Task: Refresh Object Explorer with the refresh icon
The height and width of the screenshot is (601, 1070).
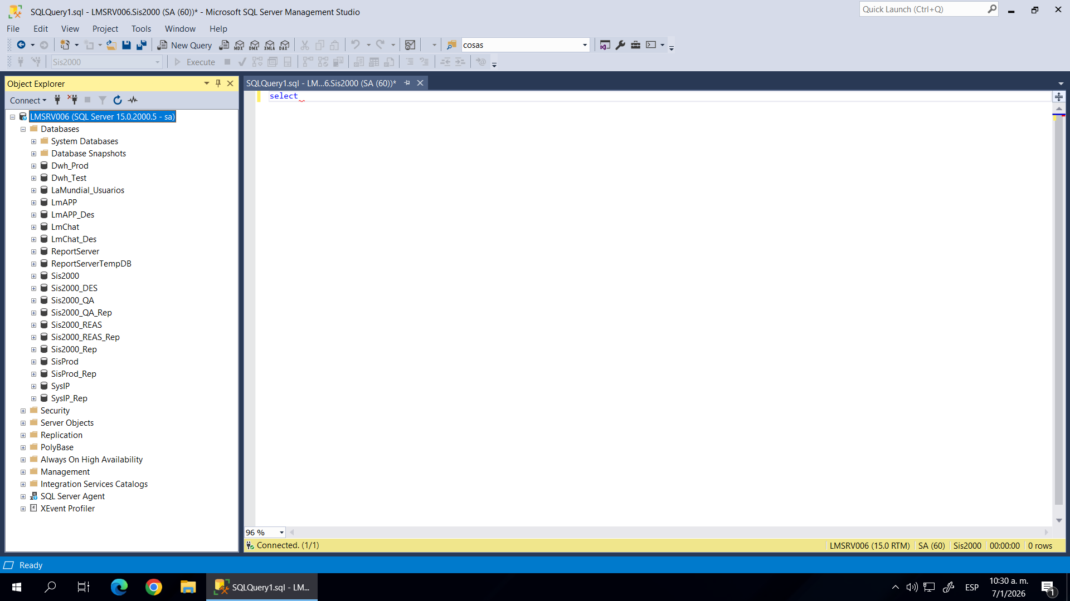Action: 118,100
